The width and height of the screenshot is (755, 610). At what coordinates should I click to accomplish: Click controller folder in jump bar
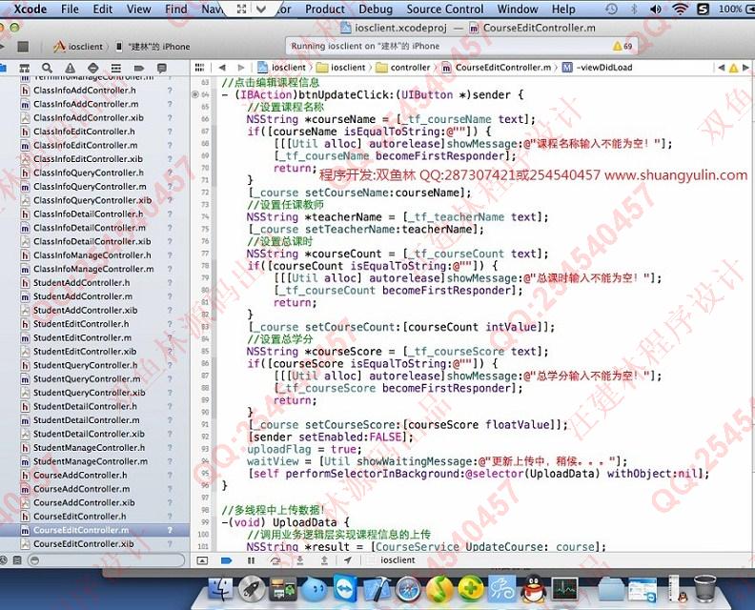[x=403, y=68]
